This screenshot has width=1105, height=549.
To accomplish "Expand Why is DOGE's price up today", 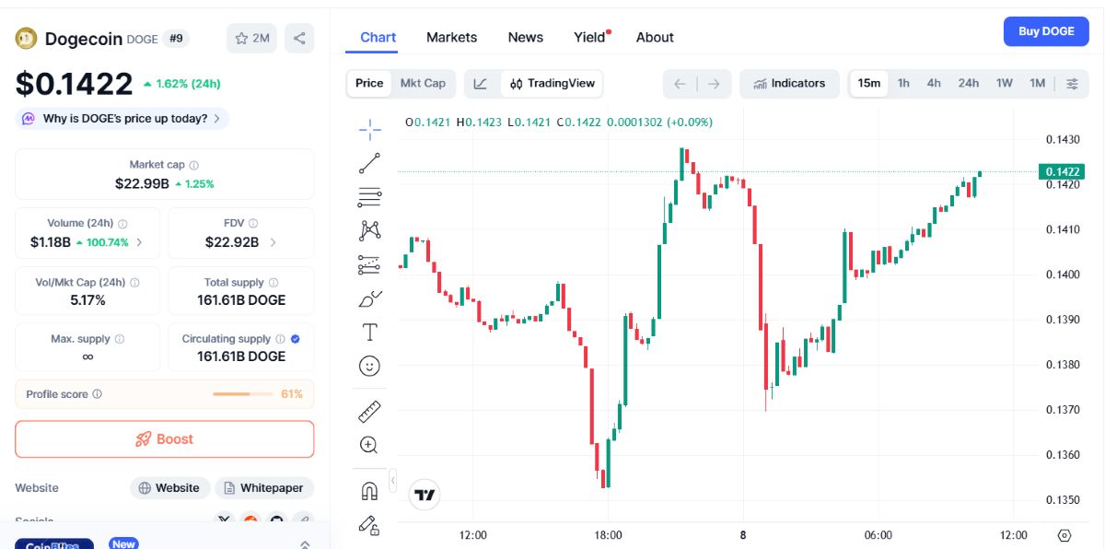I will point(122,118).
